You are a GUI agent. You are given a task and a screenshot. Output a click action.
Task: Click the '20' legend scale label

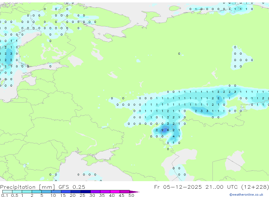73,195
